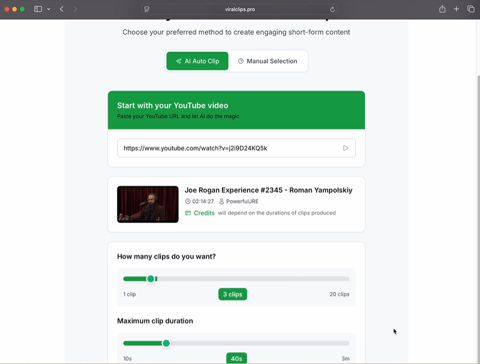
Task: Click the green card icon beside Credits
Action: coord(189,213)
